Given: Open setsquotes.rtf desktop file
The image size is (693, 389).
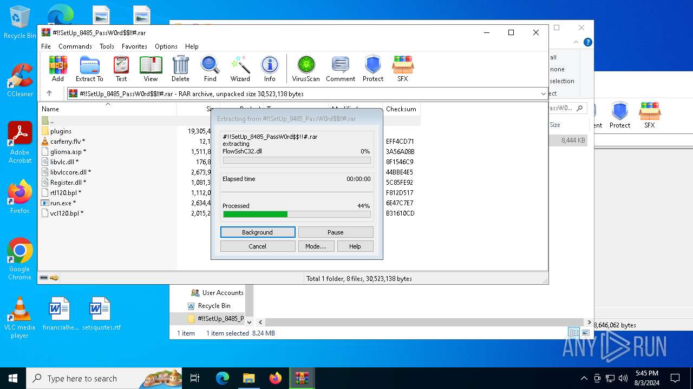Looking at the screenshot, I should coord(101,314).
